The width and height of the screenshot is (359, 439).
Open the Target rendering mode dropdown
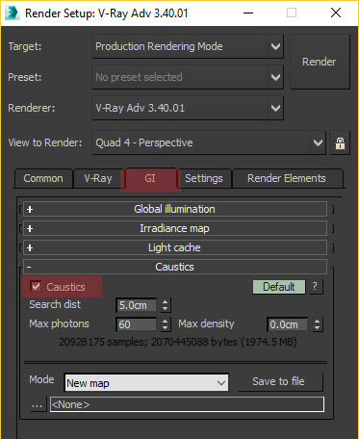point(188,46)
